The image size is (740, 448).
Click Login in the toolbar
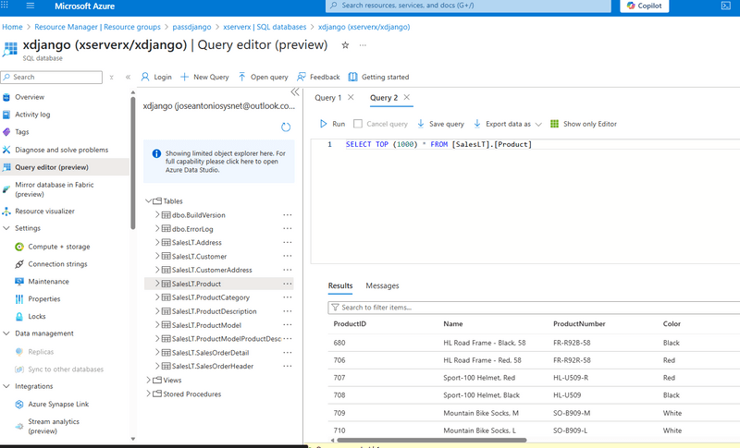156,77
